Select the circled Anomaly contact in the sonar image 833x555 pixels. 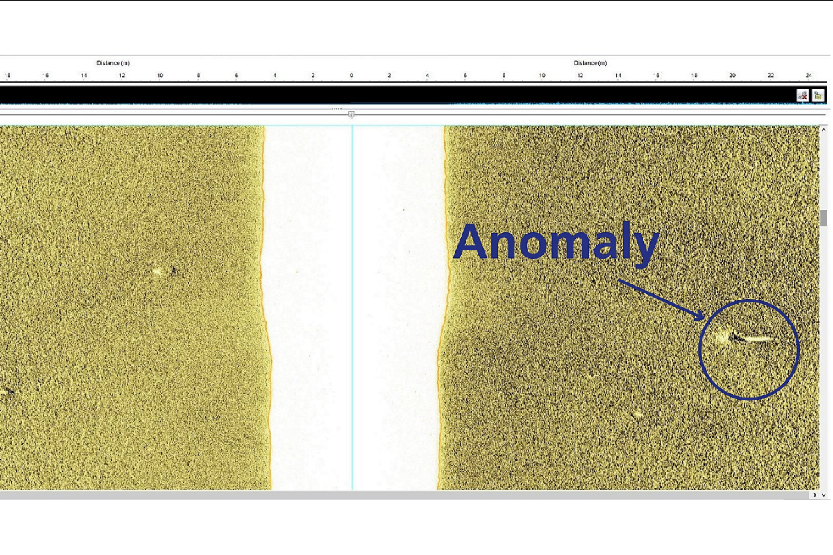[x=748, y=349]
